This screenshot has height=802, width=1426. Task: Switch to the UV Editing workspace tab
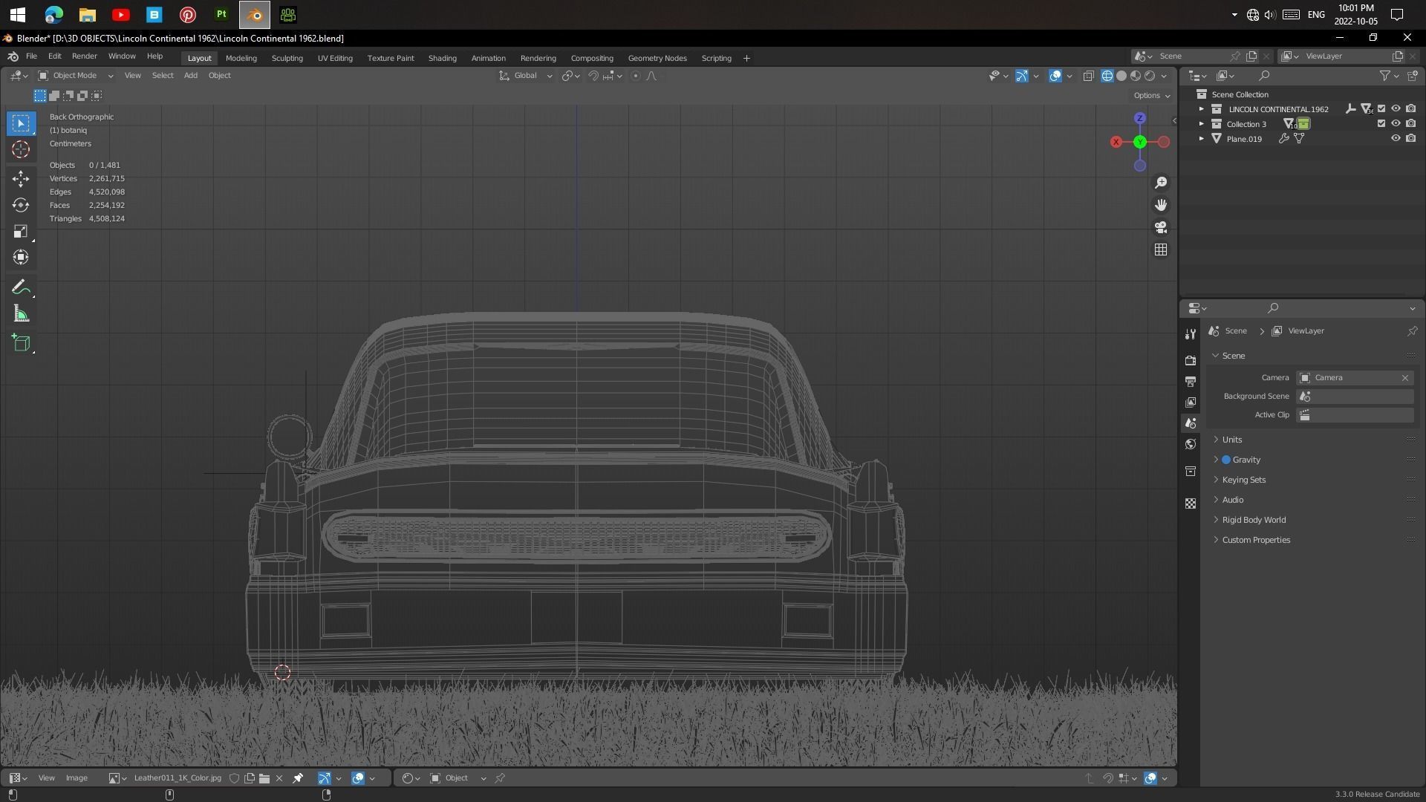tap(335, 58)
